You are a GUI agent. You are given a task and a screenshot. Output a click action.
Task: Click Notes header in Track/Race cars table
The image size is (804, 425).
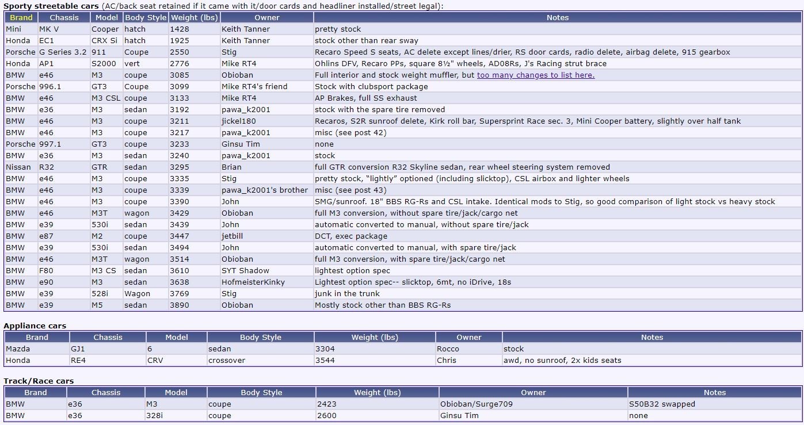(x=714, y=393)
